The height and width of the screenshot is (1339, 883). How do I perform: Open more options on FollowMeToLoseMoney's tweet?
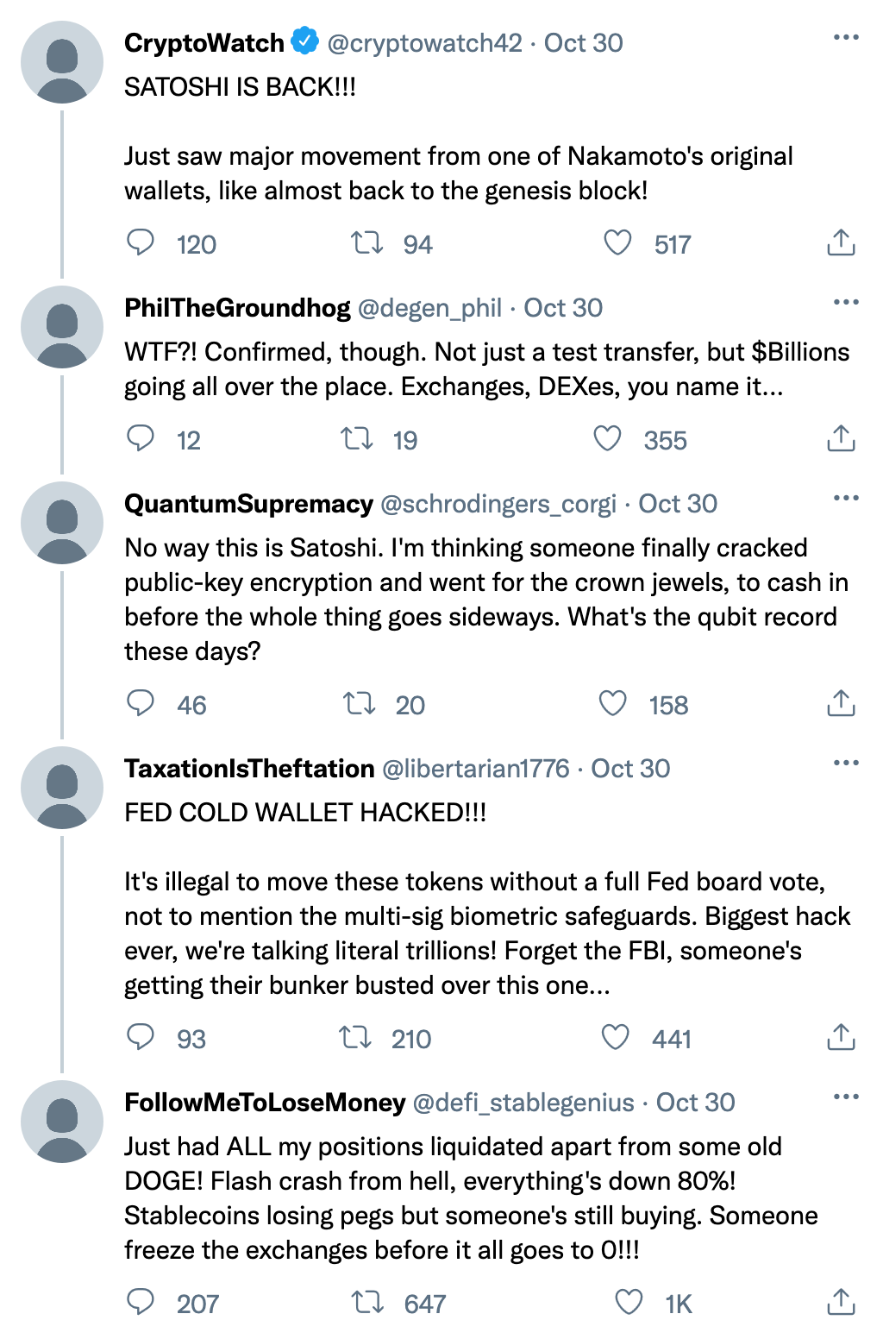point(846,1097)
